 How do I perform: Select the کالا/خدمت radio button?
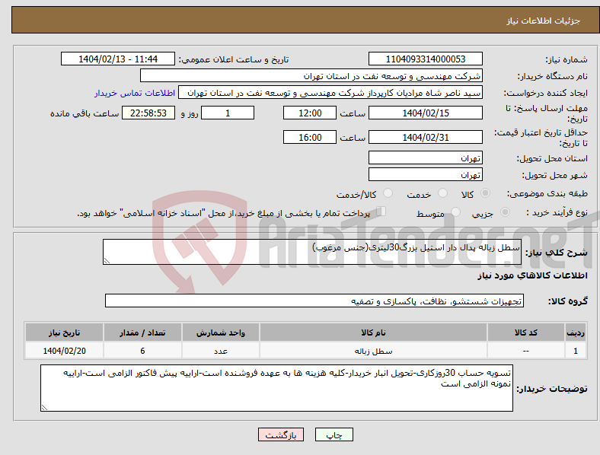(388, 193)
